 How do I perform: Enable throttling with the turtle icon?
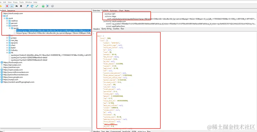[x=17, y=6]
